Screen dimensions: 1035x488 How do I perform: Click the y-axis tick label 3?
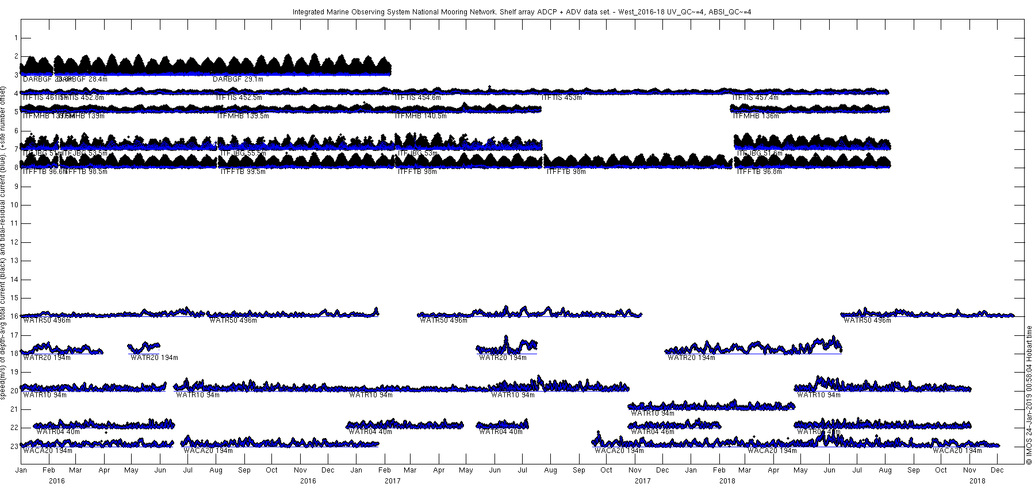tap(16, 75)
